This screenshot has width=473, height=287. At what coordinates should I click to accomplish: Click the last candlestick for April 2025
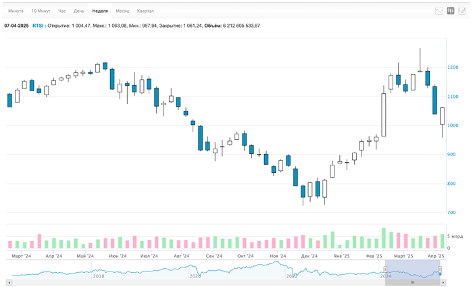pyautogui.click(x=443, y=116)
